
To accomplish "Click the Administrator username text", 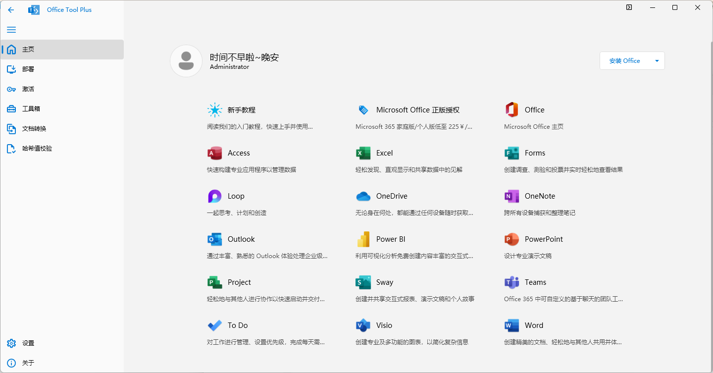I will point(230,67).
